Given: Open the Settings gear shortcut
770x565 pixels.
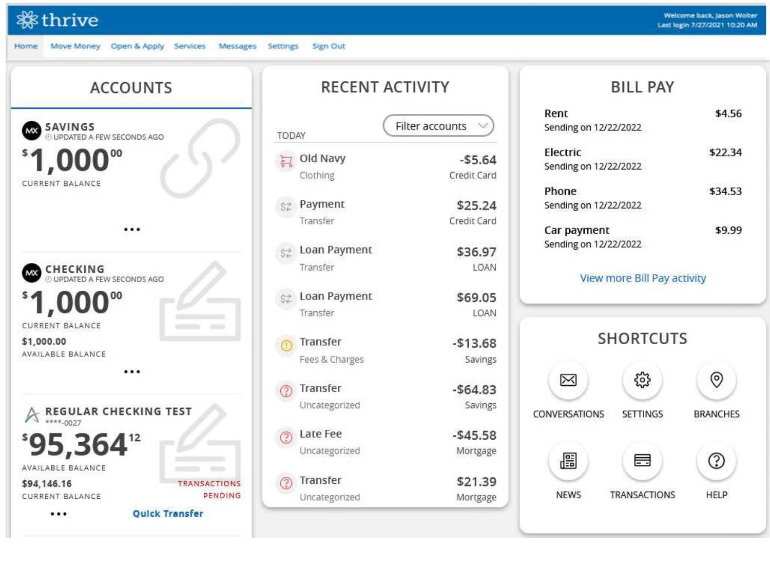Looking at the screenshot, I should 642,380.
